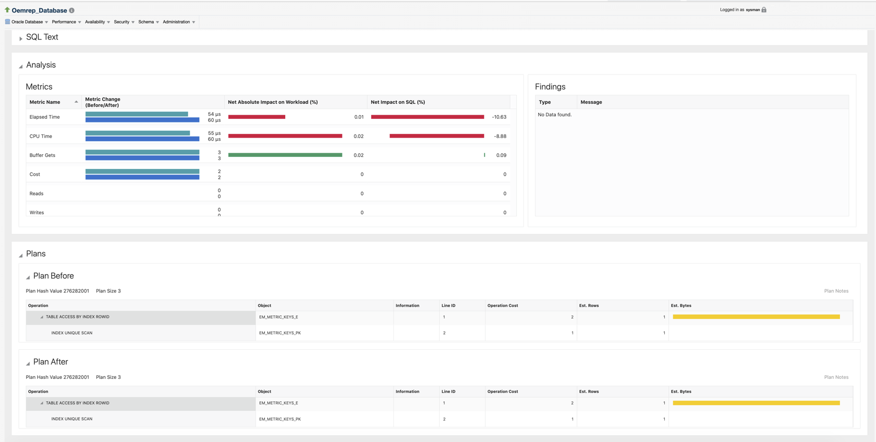This screenshot has height=442, width=876.
Task: Click the Buffer Gets metric row label
Action: [x=42, y=155]
